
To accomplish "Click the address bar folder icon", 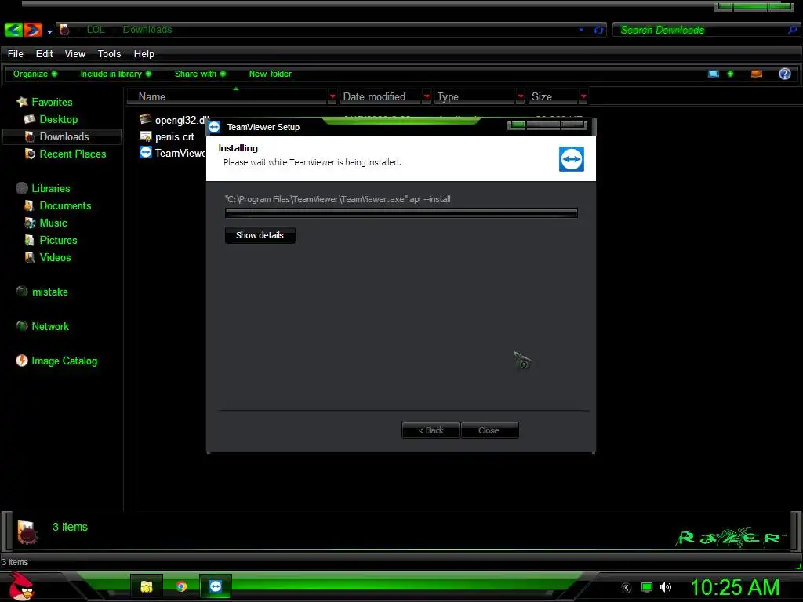I will tap(64, 30).
